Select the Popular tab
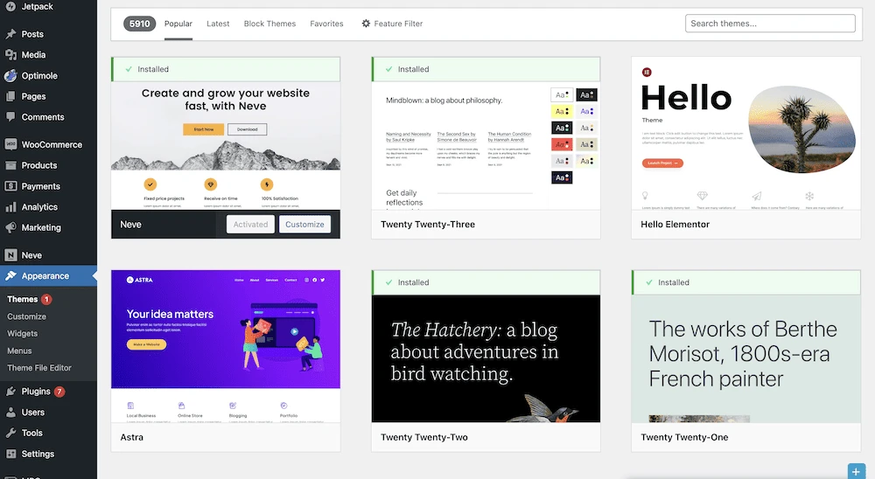875x479 pixels. pos(178,24)
